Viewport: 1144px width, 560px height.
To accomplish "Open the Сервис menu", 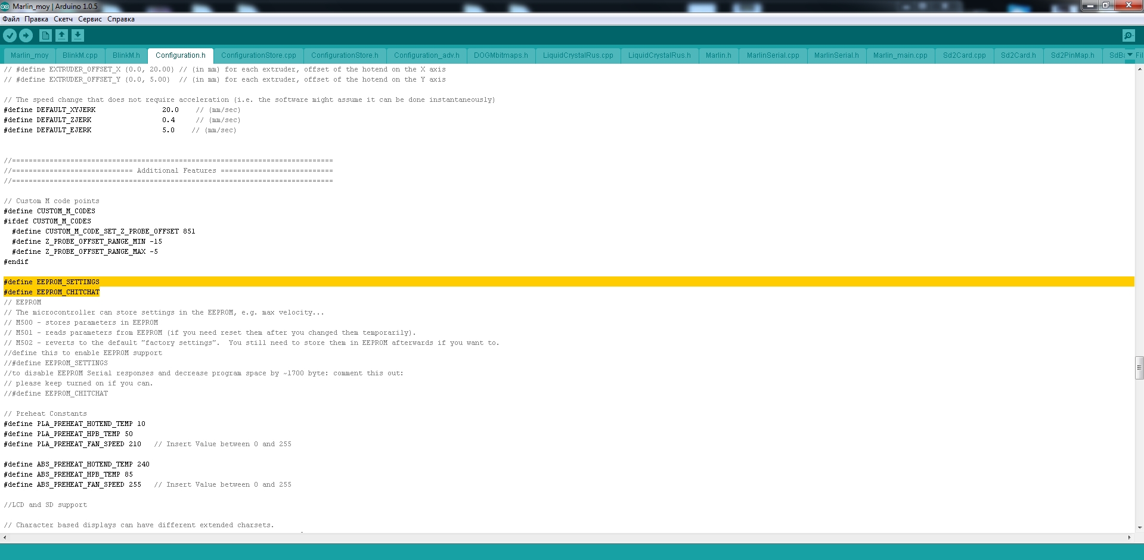I will tap(90, 19).
